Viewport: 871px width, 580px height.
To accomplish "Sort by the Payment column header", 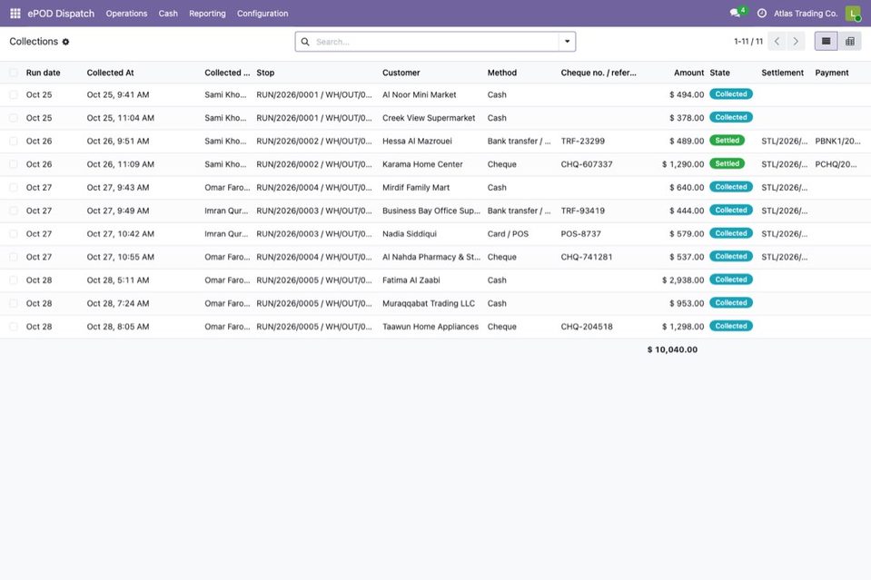I will click(832, 73).
